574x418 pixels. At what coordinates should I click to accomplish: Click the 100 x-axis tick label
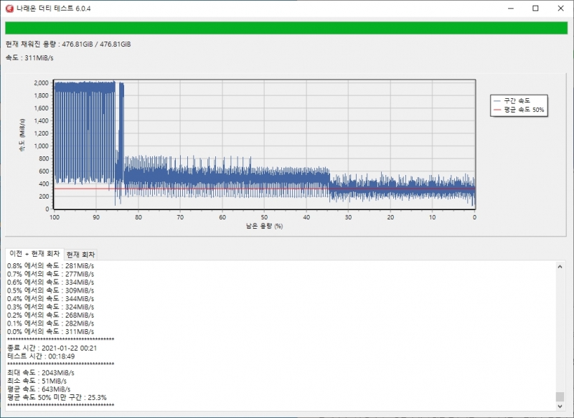click(x=55, y=217)
